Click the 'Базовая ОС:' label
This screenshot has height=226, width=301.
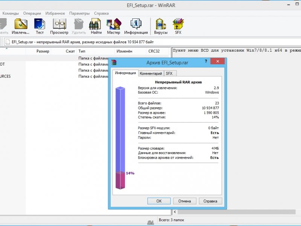click(x=148, y=92)
